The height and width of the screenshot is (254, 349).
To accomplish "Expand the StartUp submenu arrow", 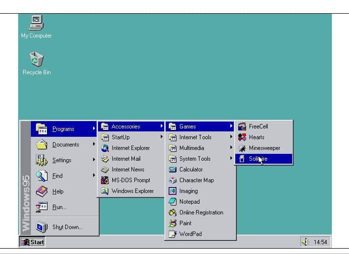I will tap(162, 137).
